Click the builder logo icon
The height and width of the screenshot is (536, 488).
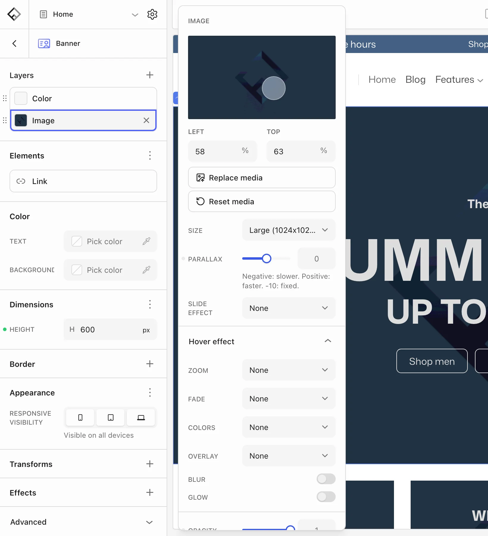14,14
